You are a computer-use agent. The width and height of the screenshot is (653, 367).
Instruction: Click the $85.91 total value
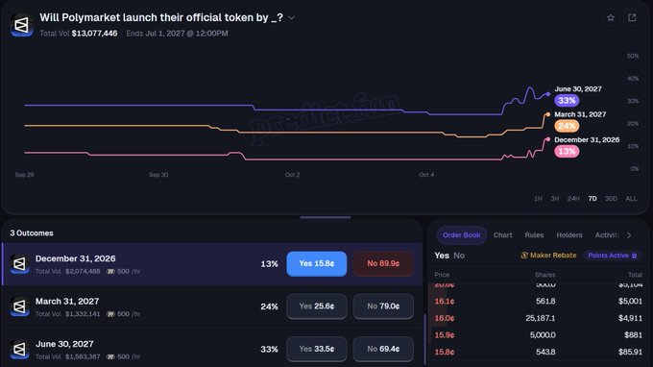click(630, 352)
